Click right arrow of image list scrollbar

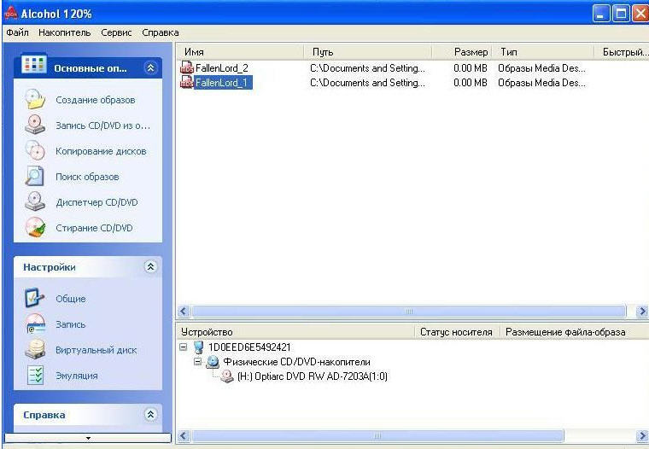pyautogui.click(x=642, y=312)
